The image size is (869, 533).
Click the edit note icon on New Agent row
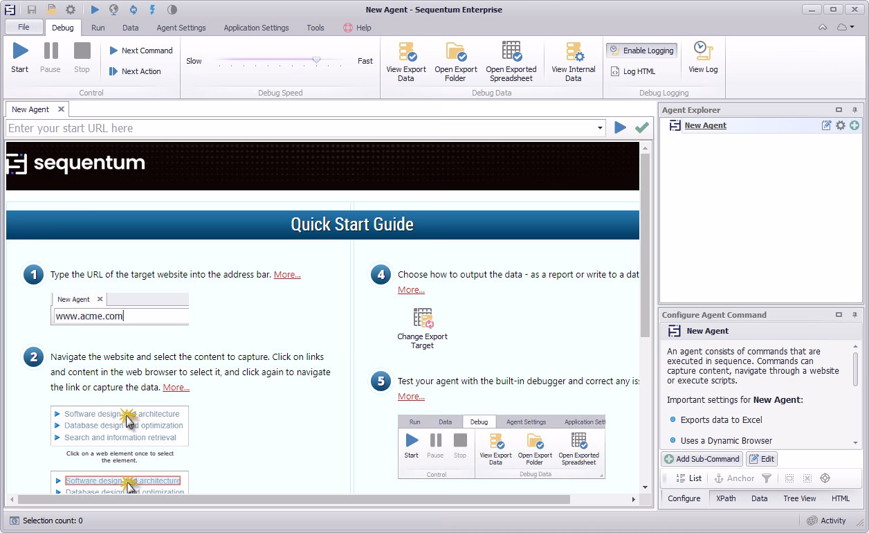coord(826,125)
